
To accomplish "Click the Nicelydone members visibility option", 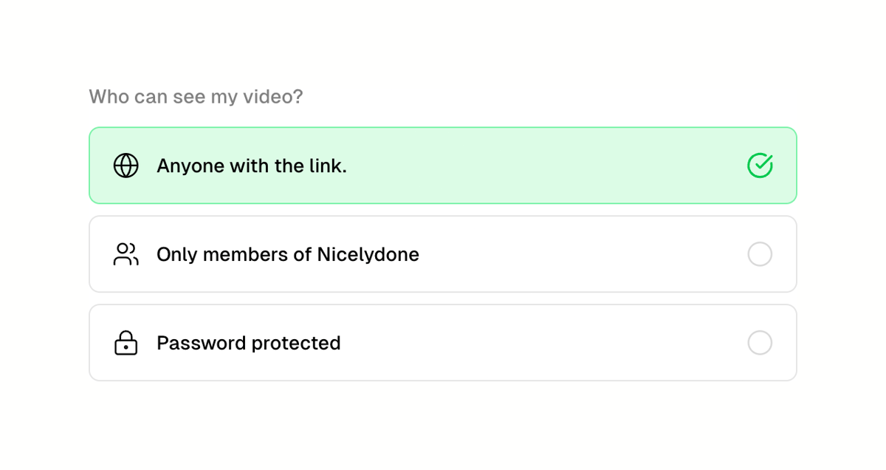I will coord(443,253).
